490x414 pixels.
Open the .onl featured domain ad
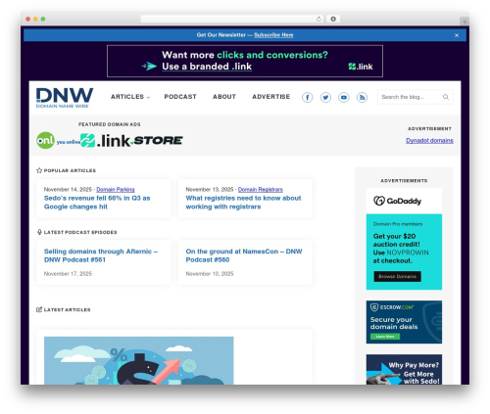(x=58, y=141)
